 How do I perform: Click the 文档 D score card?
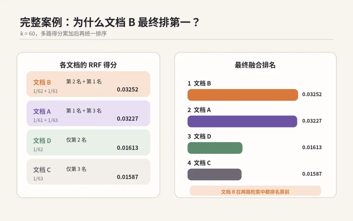[x=88, y=142]
